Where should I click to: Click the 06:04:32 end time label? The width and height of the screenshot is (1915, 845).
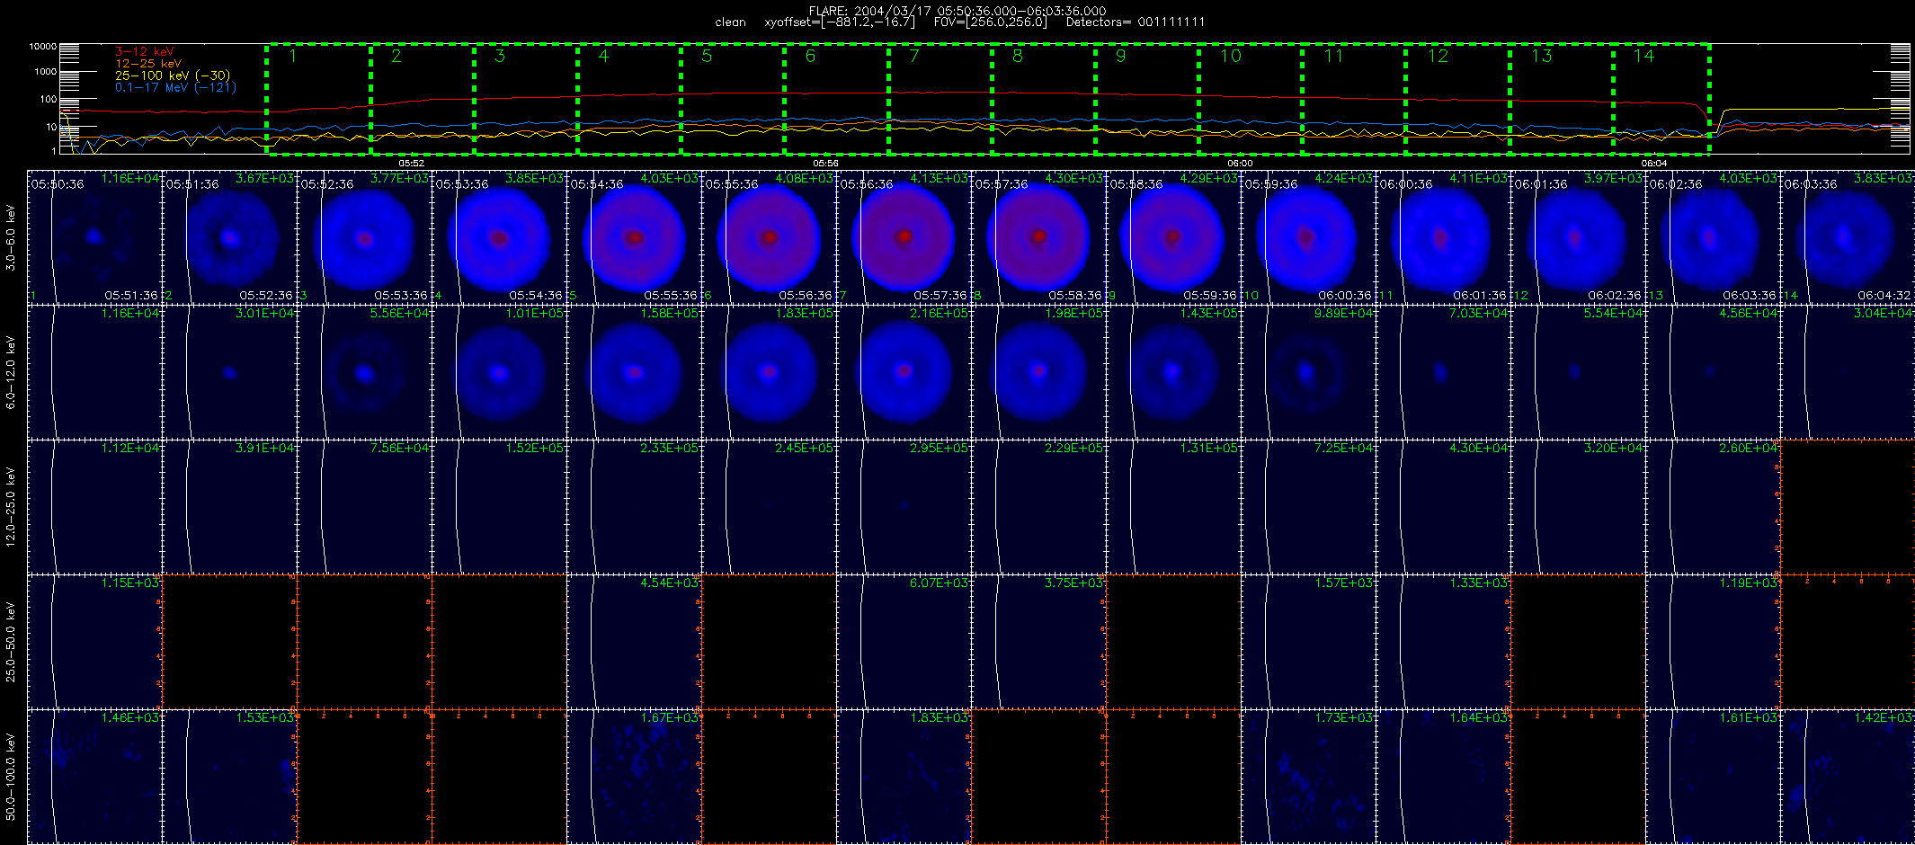coord(1884,295)
